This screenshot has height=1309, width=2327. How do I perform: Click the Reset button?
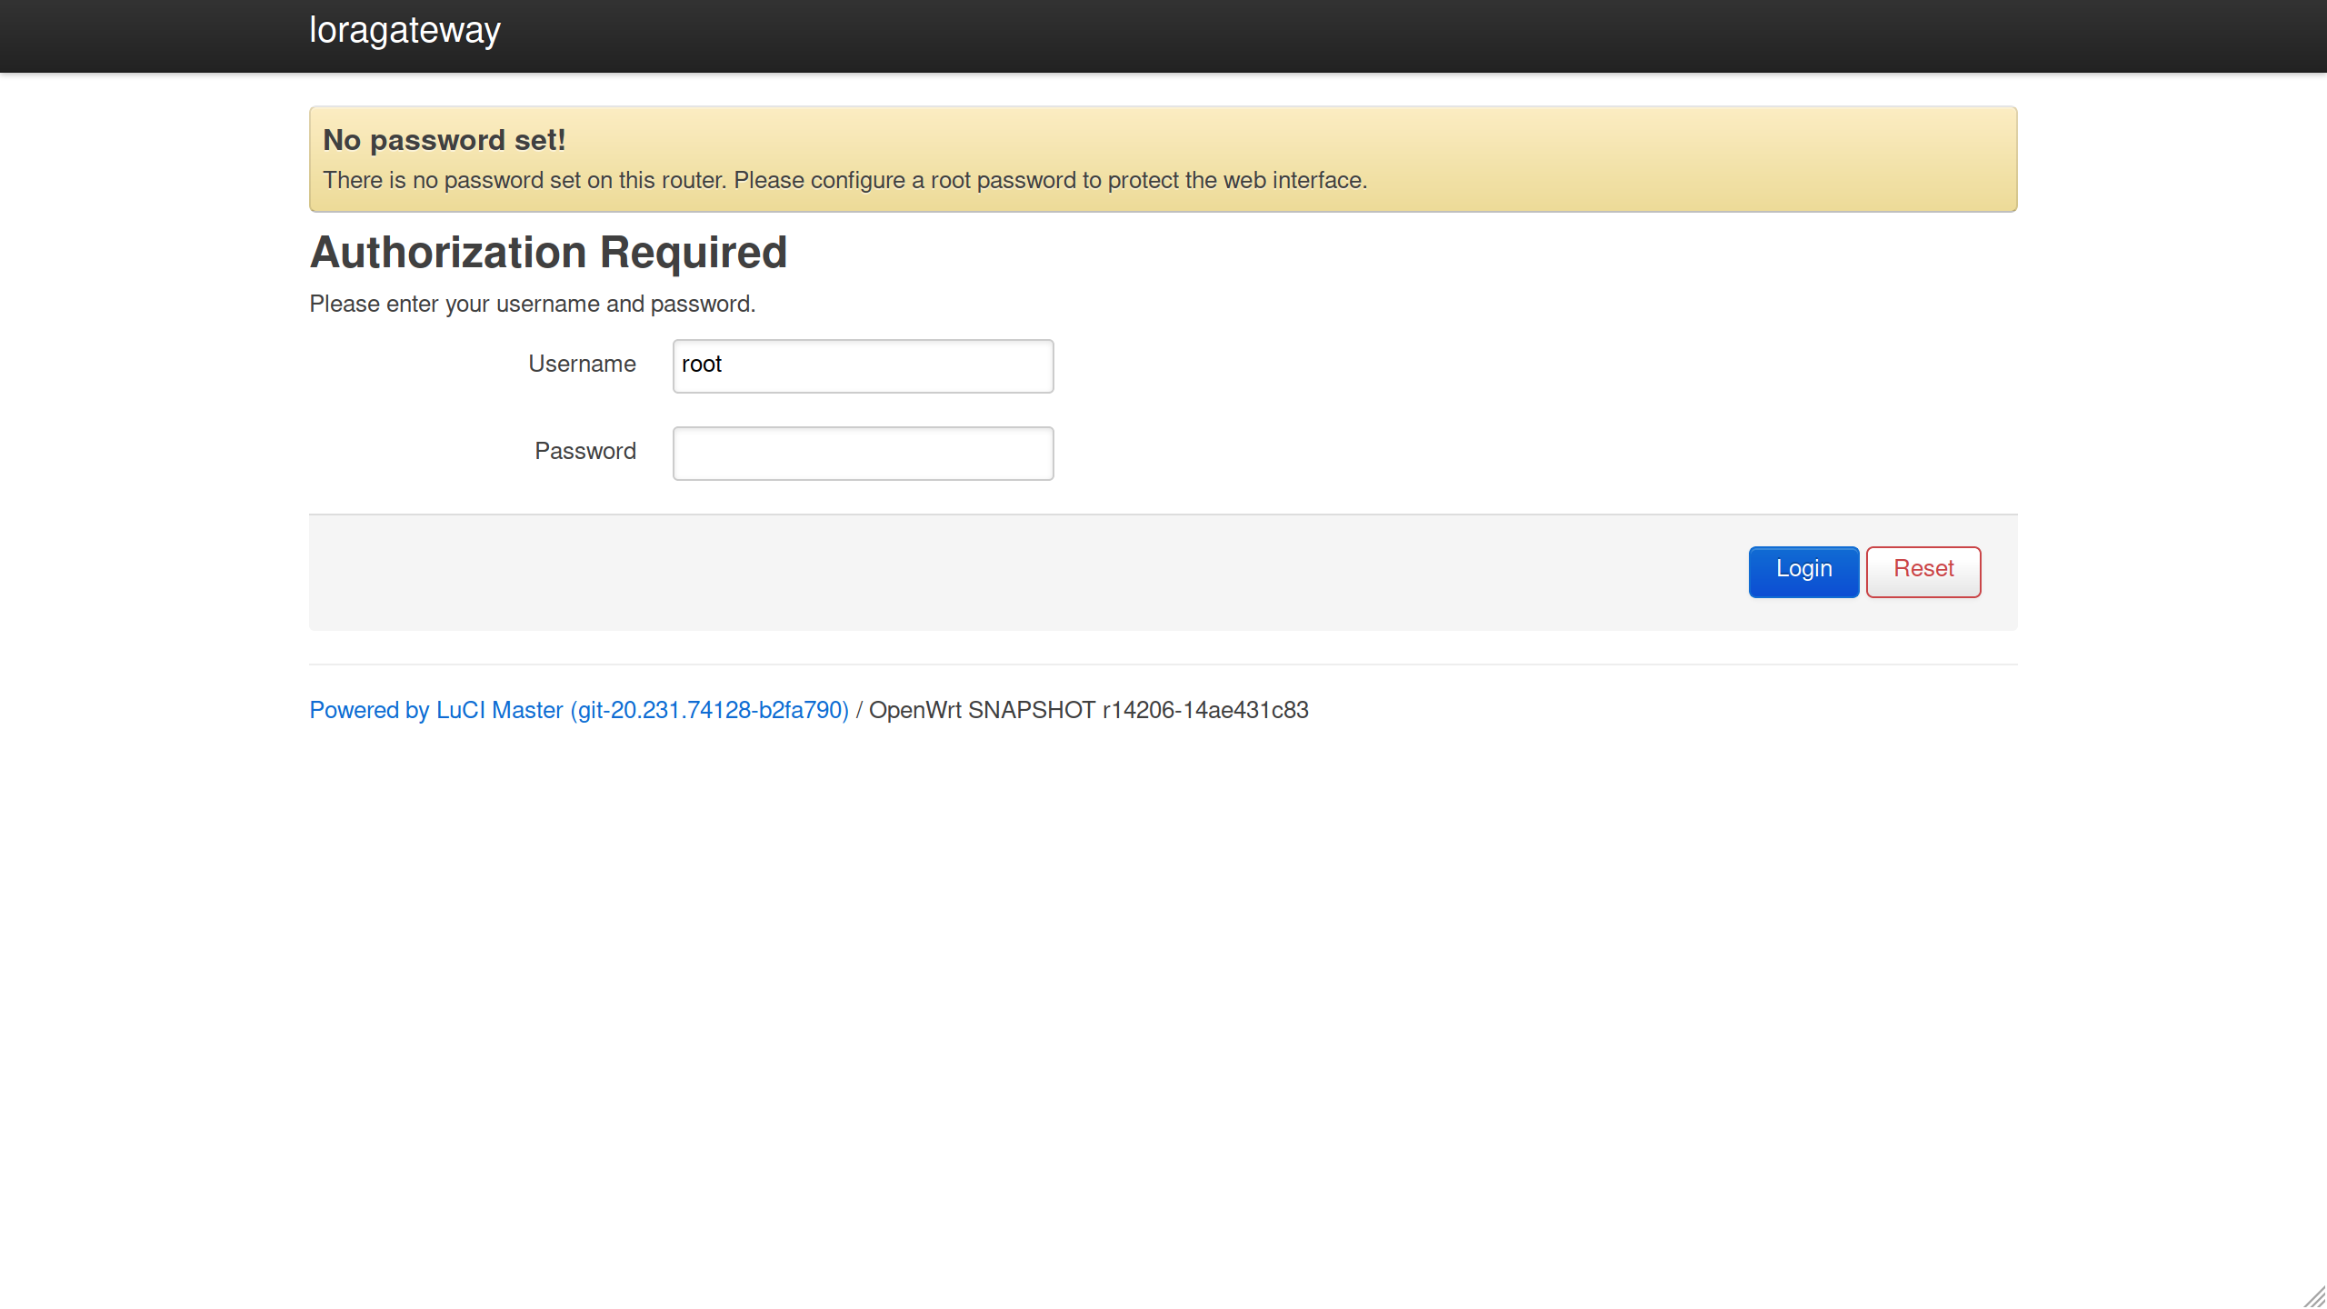coord(1921,571)
